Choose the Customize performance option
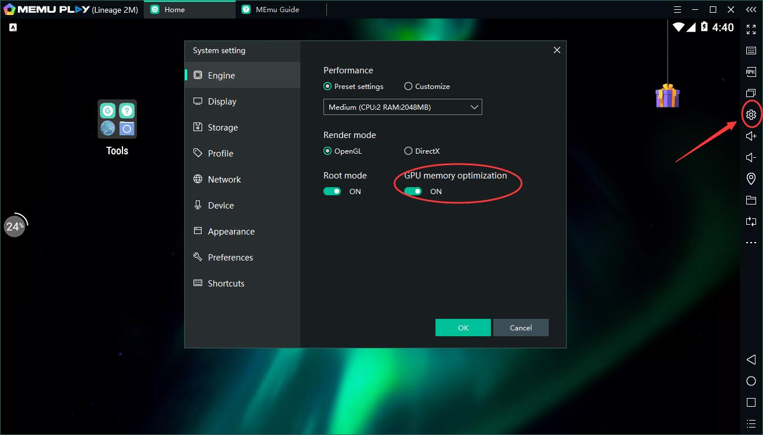Viewport: 763px width, 435px height. pyautogui.click(x=408, y=87)
